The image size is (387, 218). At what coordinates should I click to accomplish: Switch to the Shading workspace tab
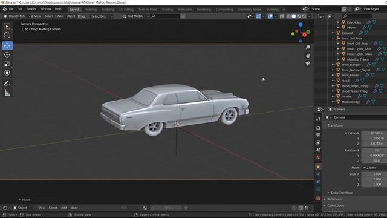click(x=167, y=10)
